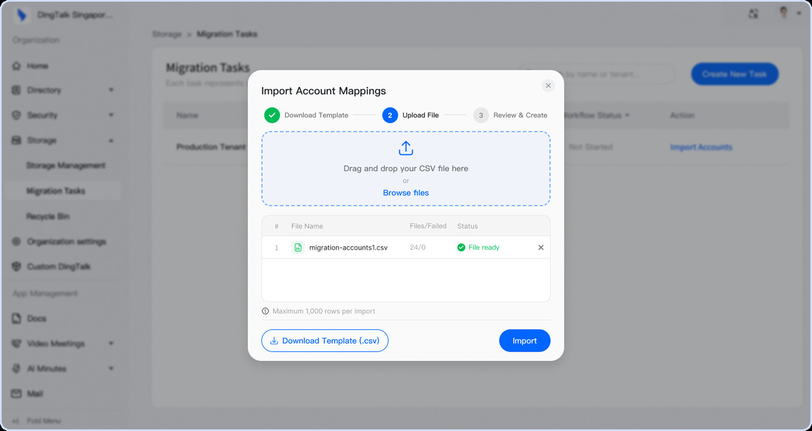The height and width of the screenshot is (431, 812).
Task: Click the Download Template (.csv) button
Action: click(x=324, y=341)
